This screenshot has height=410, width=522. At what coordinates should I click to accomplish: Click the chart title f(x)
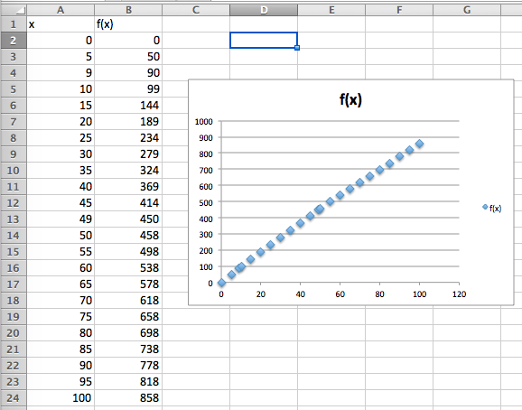pyautogui.click(x=350, y=99)
